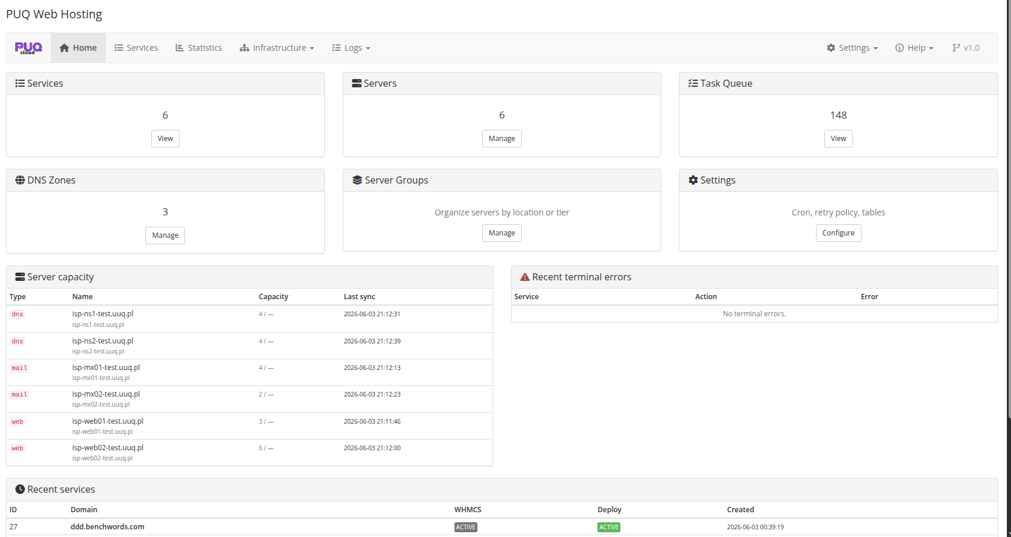Click the Last sync column header
The height and width of the screenshot is (537, 1011).
[x=359, y=297]
